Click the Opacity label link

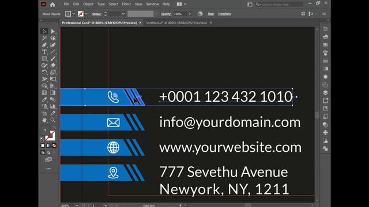coord(166,14)
